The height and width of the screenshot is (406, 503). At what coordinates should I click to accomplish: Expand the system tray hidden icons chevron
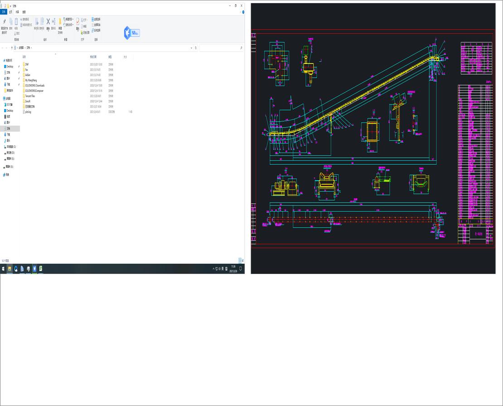pyautogui.click(x=213, y=269)
